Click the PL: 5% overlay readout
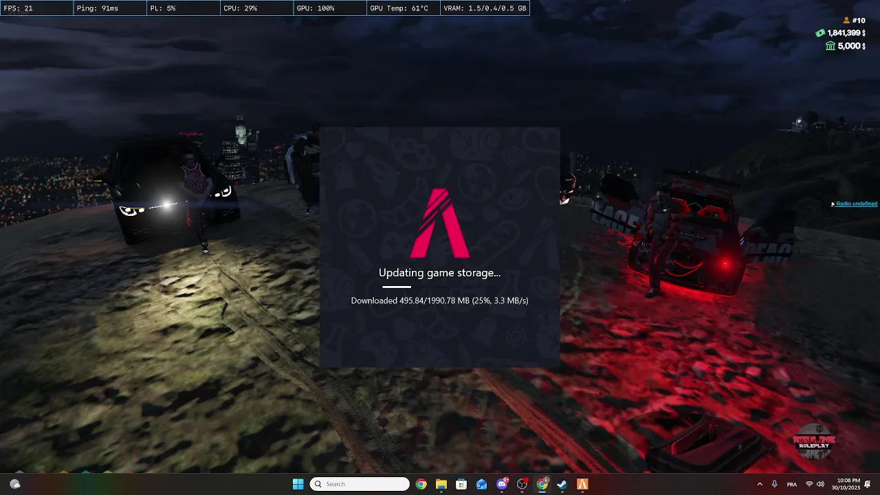Viewport: 880px width, 495px height. pyautogui.click(x=184, y=8)
